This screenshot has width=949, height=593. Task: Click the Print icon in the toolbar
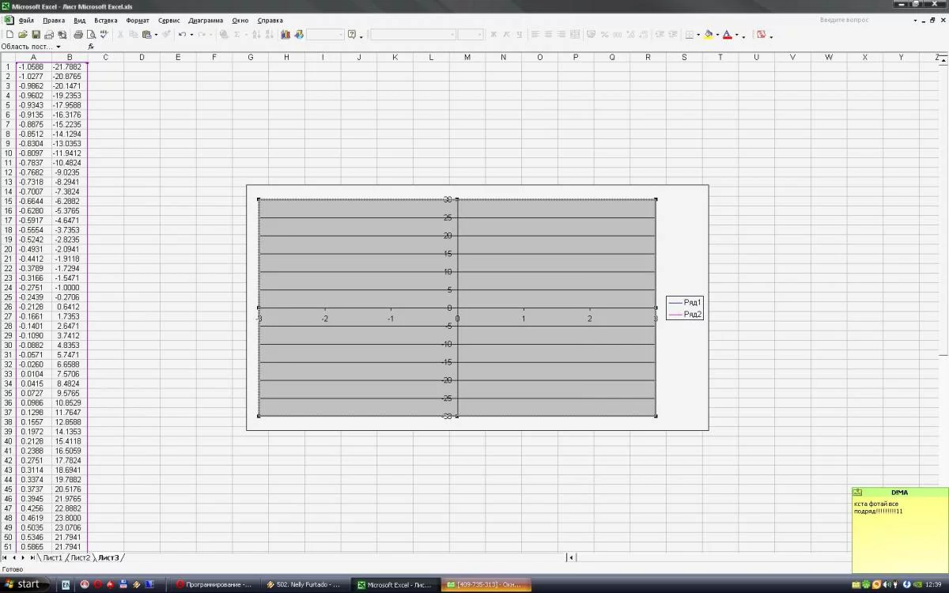coord(78,34)
